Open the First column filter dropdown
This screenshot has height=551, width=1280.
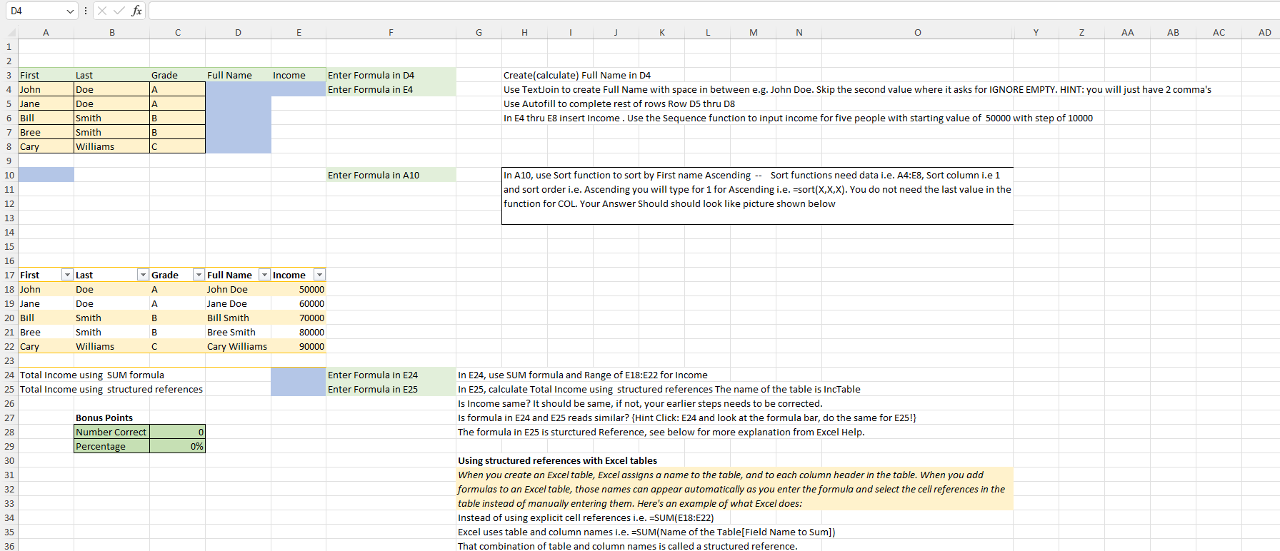click(67, 275)
